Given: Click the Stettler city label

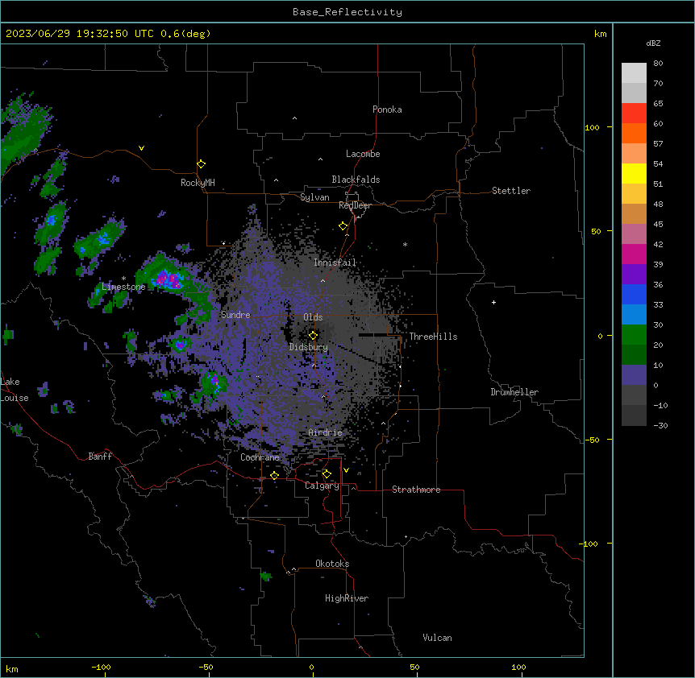Looking at the screenshot, I should click(511, 191).
